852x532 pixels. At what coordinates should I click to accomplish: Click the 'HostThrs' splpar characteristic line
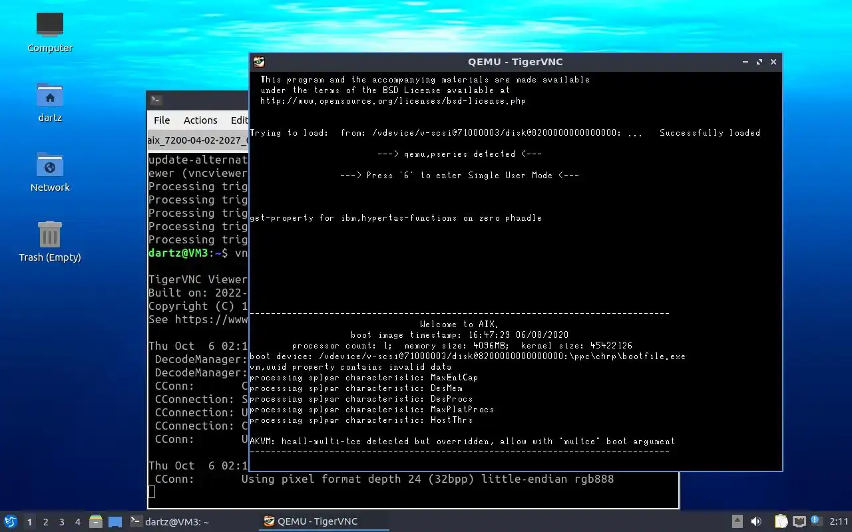[x=361, y=420]
